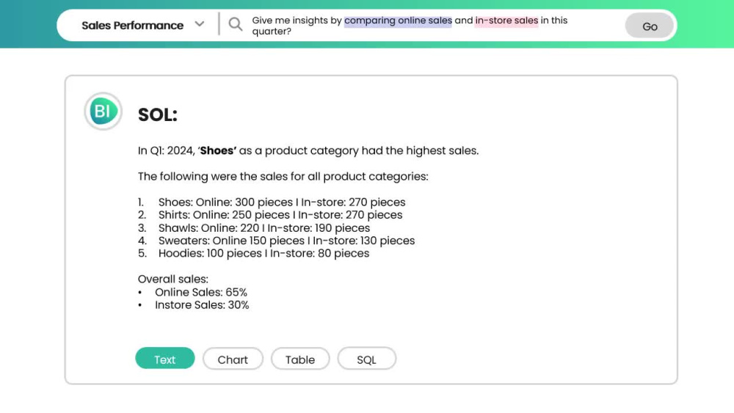The width and height of the screenshot is (734, 413).
Task: Select the Shirts sales list line
Action: click(270, 215)
